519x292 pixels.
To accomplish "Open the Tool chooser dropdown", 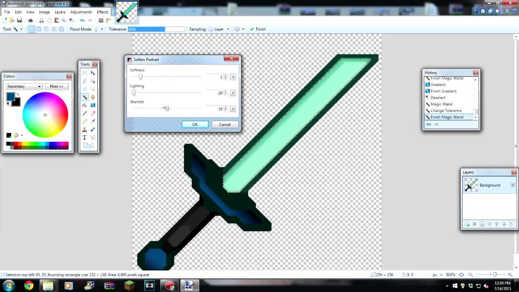I will [21, 29].
